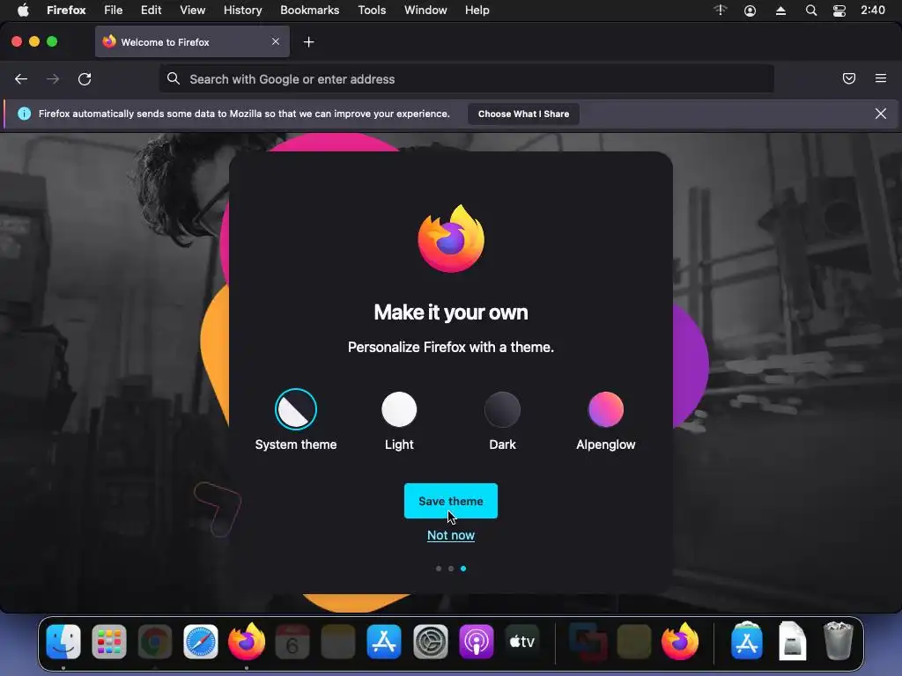
Task: Open the Window menu
Action: tap(425, 11)
